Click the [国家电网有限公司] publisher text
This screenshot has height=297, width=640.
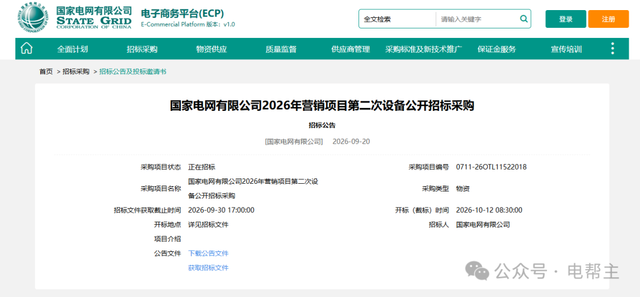(x=294, y=141)
